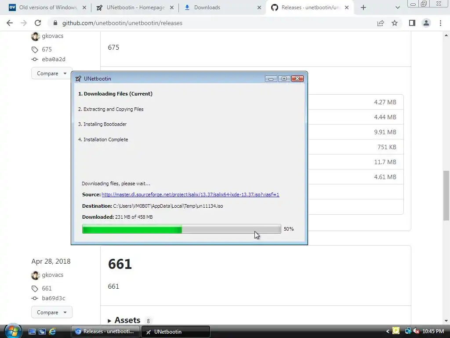Viewport: 450px width, 338px height.
Task: Open the 661 tag link
Action: click(x=47, y=288)
